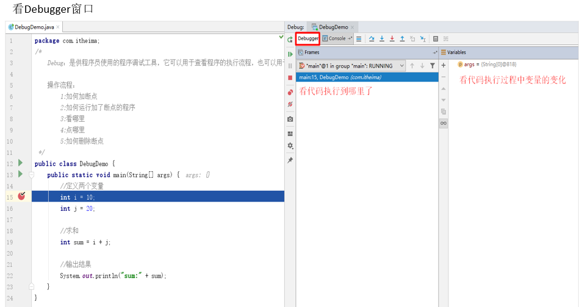Click the Frames filter funnel icon
Screen dimensions: 579x307
coord(433,66)
